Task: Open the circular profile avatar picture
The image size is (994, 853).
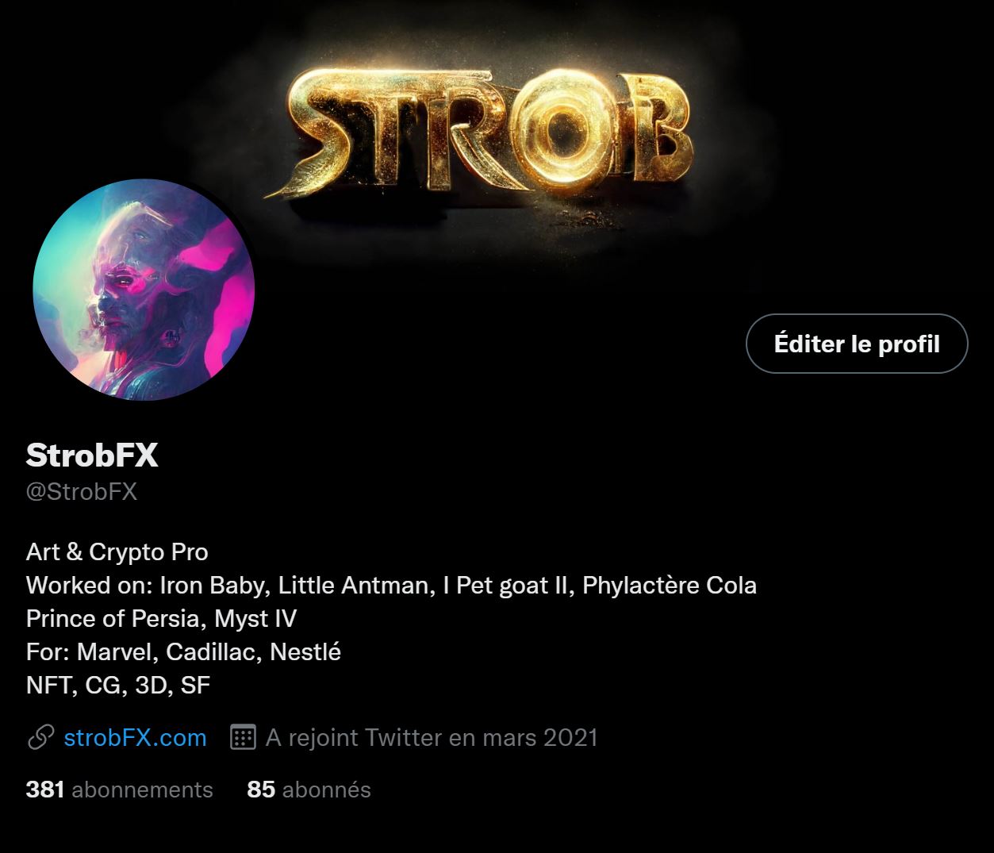Action: pos(144,290)
